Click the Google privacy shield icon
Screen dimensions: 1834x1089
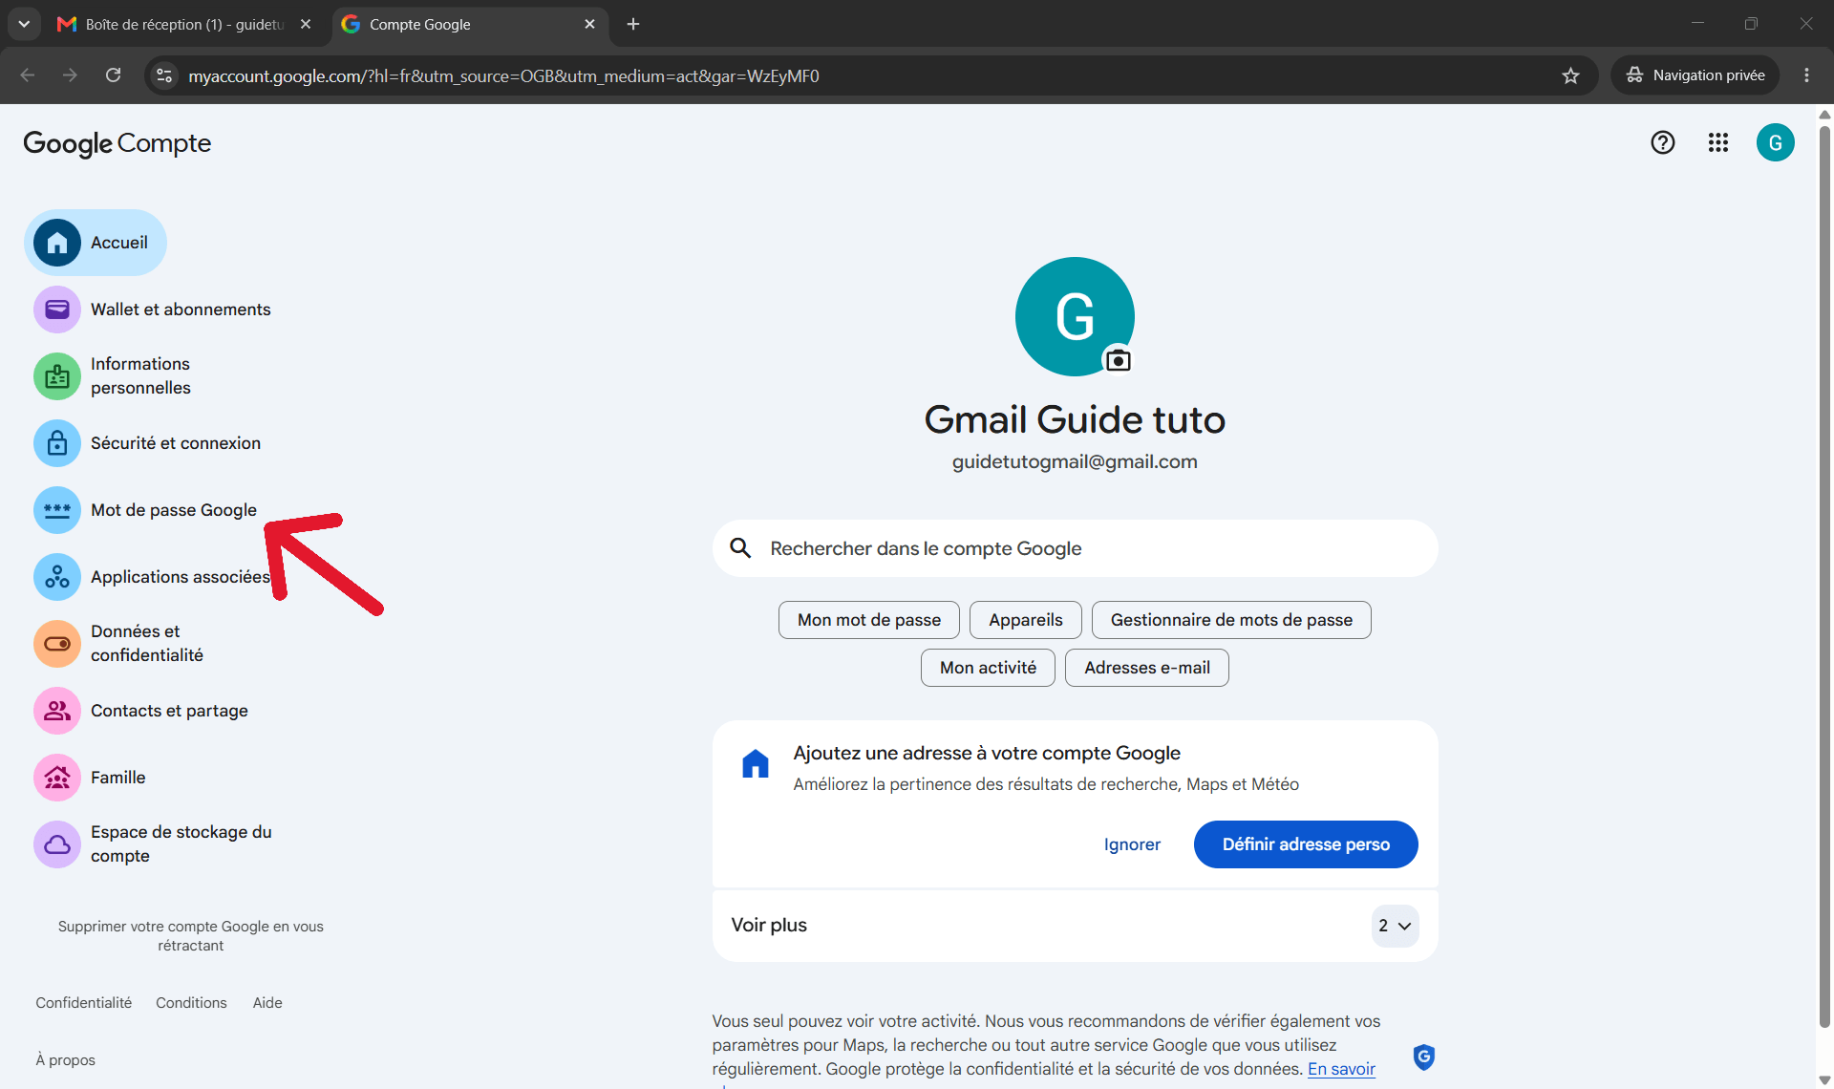pos(1424,1057)
